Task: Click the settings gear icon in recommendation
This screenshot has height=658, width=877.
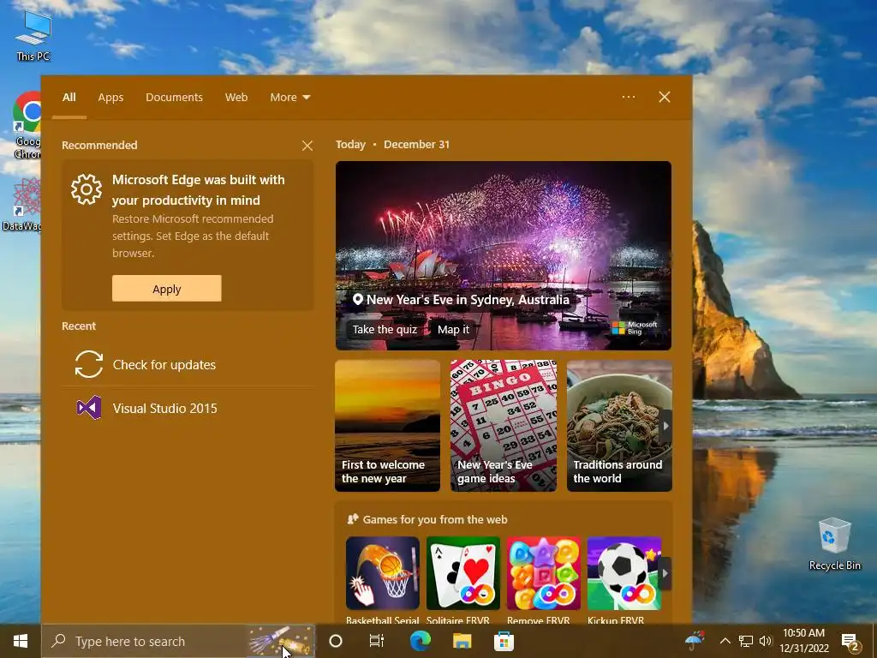Action: [87, 189]
